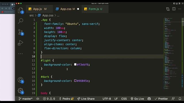The width and height of the screenshot is (184, 103).
Task: Close the unsaved App.css tab dot
Action: point(78,9)
